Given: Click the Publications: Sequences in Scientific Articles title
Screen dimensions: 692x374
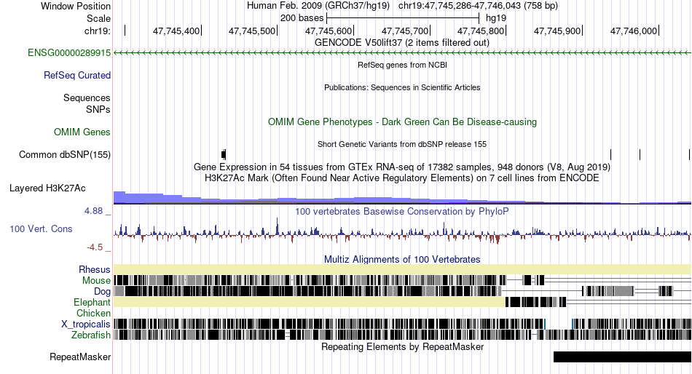Looking at the screenshot, I should tap(402, 87).
